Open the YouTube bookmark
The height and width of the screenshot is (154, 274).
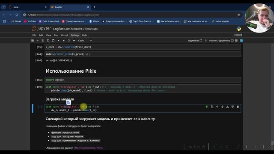30,21
